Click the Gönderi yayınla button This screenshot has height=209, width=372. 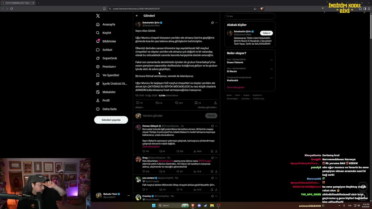[x=111, y=120]
